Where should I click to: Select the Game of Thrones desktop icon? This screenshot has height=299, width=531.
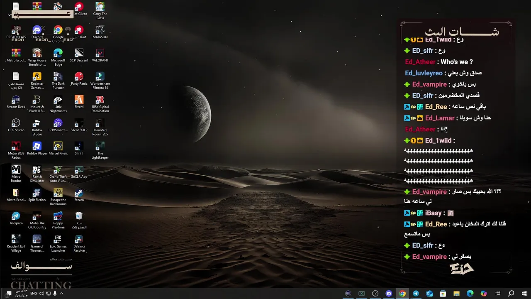click(37, 243)
